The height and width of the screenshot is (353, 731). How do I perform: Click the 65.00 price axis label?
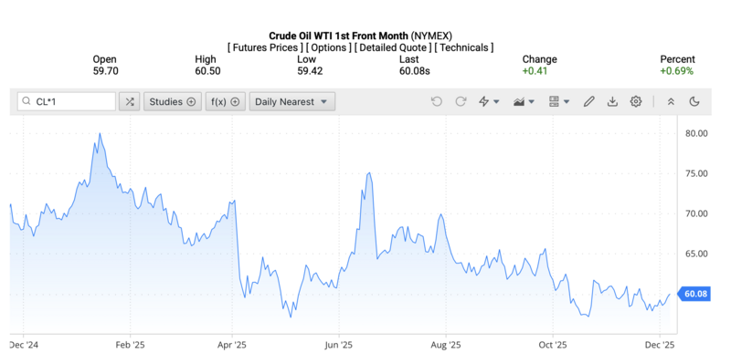pos(696,254)
